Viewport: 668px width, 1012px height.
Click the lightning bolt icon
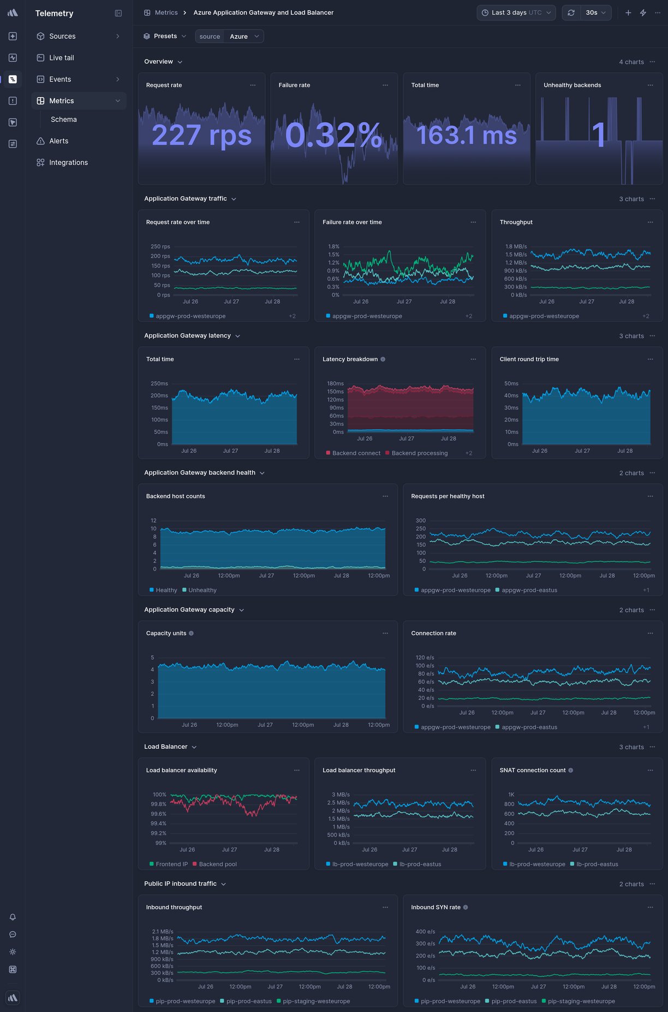pos(643,13)
